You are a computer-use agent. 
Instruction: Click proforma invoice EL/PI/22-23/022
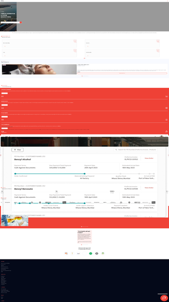[131, 159]
